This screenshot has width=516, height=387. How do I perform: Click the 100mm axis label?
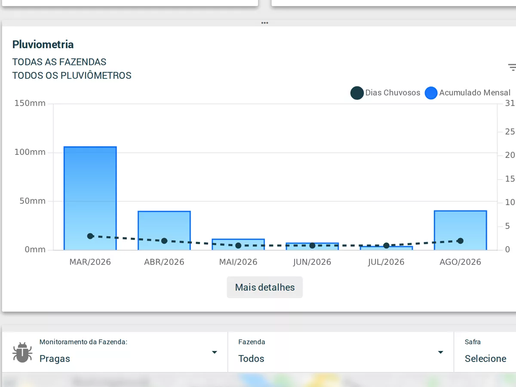pyautogui.click(x=30, y=152)
